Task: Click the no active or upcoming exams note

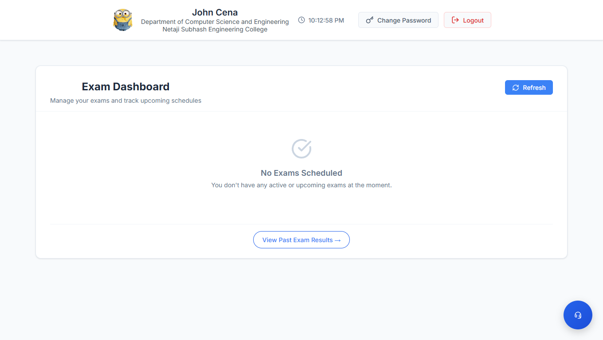Action: pyautogui.click(x=301, y=185)
